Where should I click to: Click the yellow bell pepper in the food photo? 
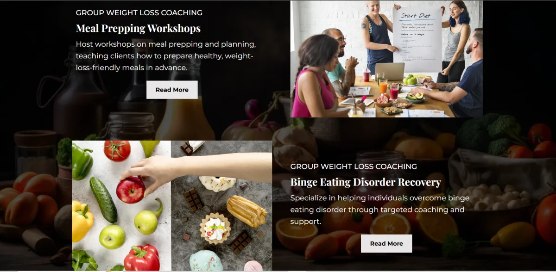[x=82, y=221]
